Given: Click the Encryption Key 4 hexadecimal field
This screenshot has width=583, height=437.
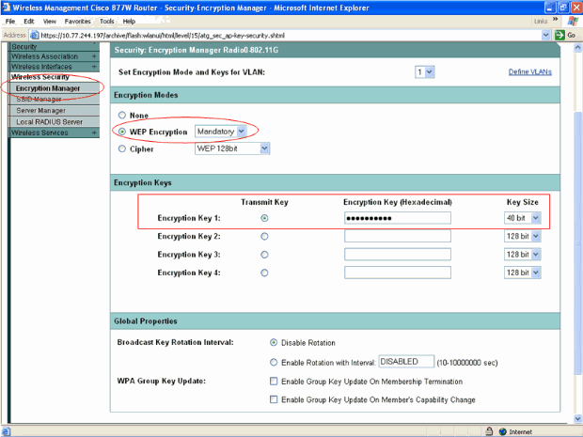Looking at the screenshot, I should 398,273.
